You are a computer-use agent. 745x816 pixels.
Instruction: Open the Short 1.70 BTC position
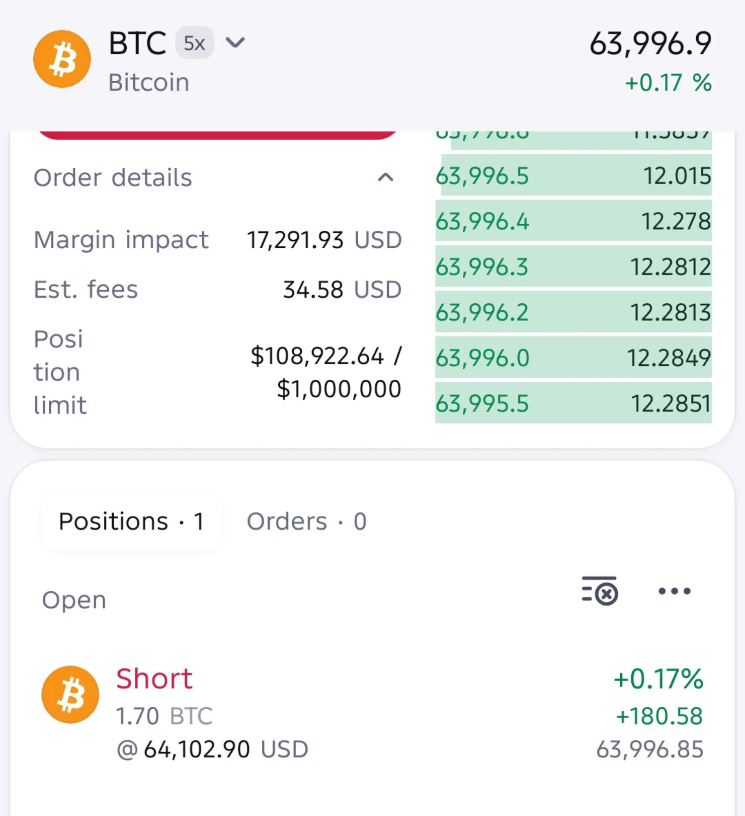372,713
